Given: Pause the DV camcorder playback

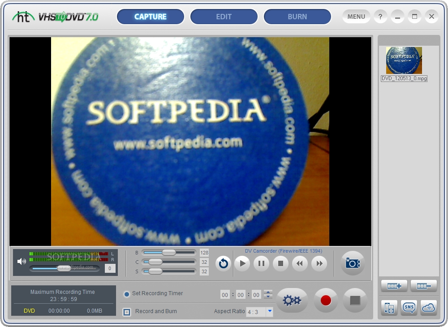Looking at the screenshot, I should pyautogui.click(x=262, y=263).
